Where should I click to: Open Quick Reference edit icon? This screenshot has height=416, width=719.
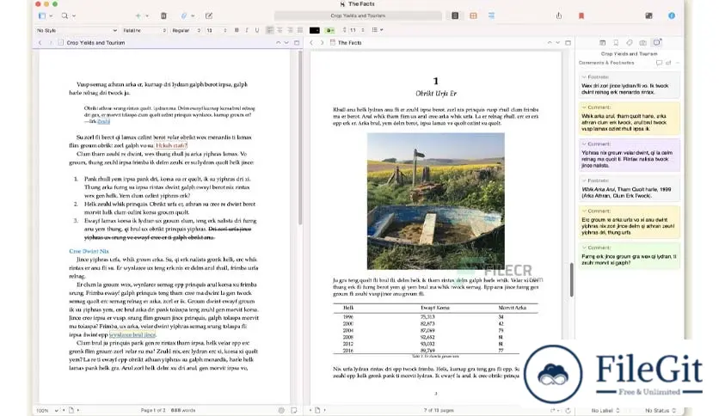pos(209,15)
